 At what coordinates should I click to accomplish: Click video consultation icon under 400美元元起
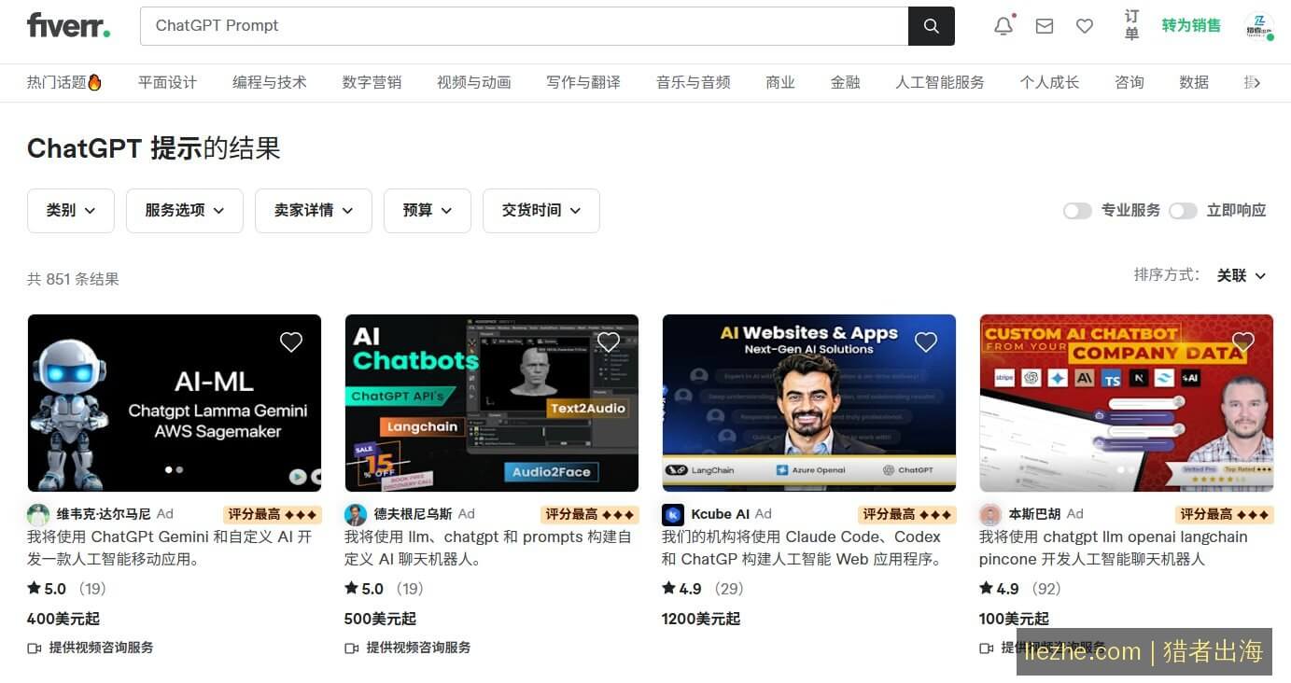[x=35, y=648]
